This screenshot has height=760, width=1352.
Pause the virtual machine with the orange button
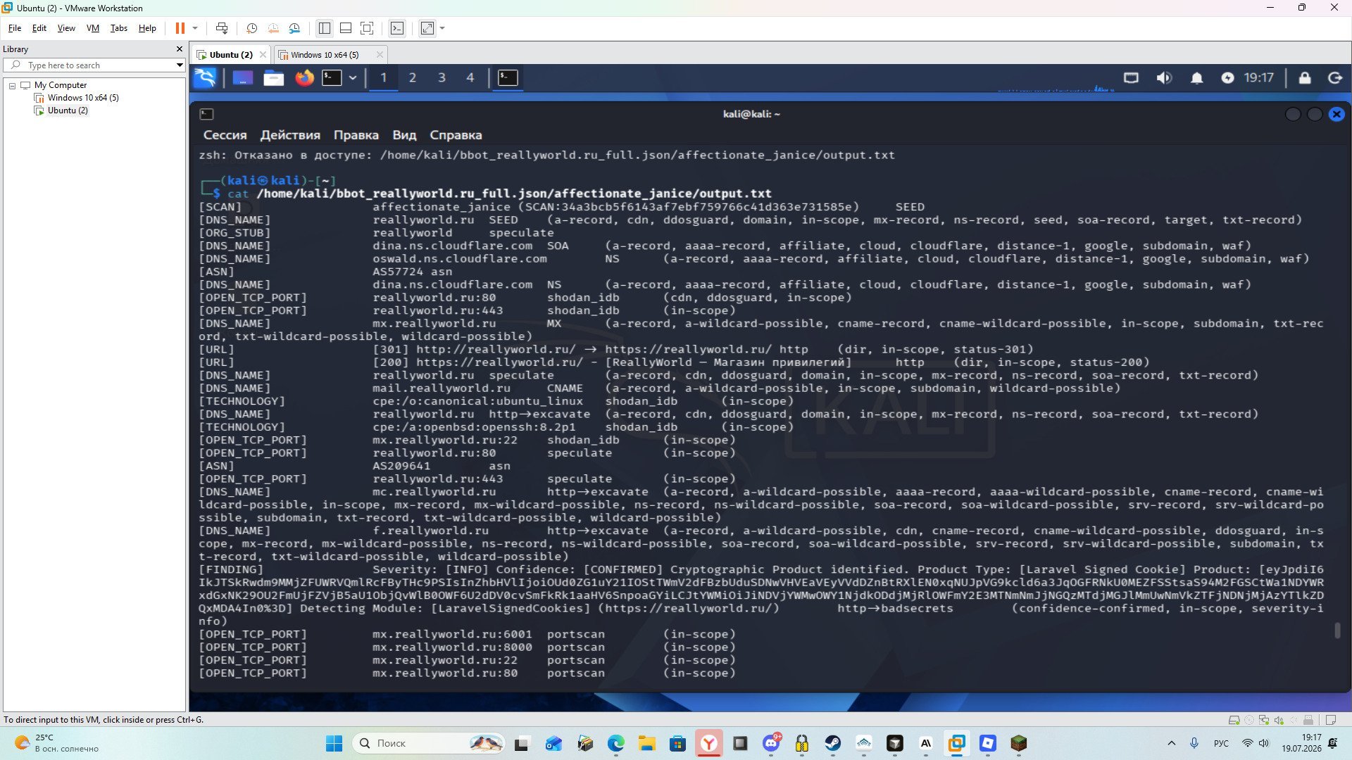pyautogui.click(x=180, y=28)
